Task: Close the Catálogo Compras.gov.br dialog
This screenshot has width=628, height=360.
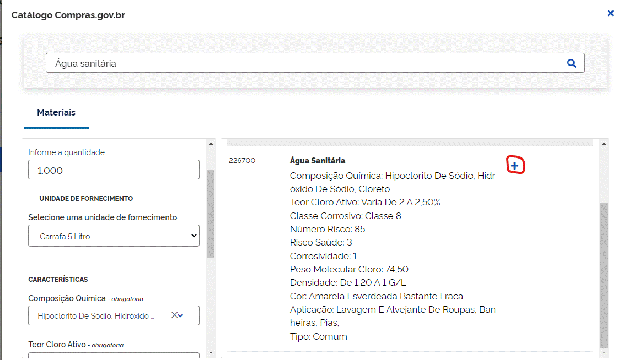Action: [x=610, y=13]
